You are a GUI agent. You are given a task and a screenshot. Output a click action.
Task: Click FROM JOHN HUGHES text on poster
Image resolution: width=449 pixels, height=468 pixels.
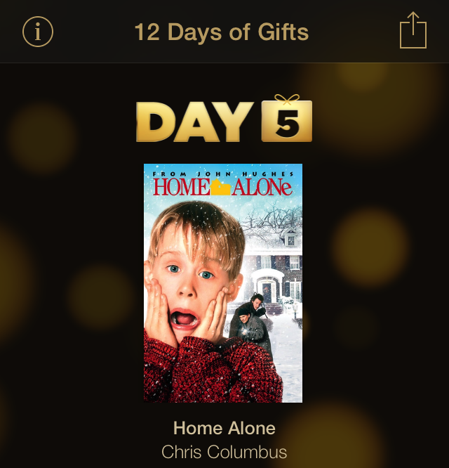pos(223,174)
